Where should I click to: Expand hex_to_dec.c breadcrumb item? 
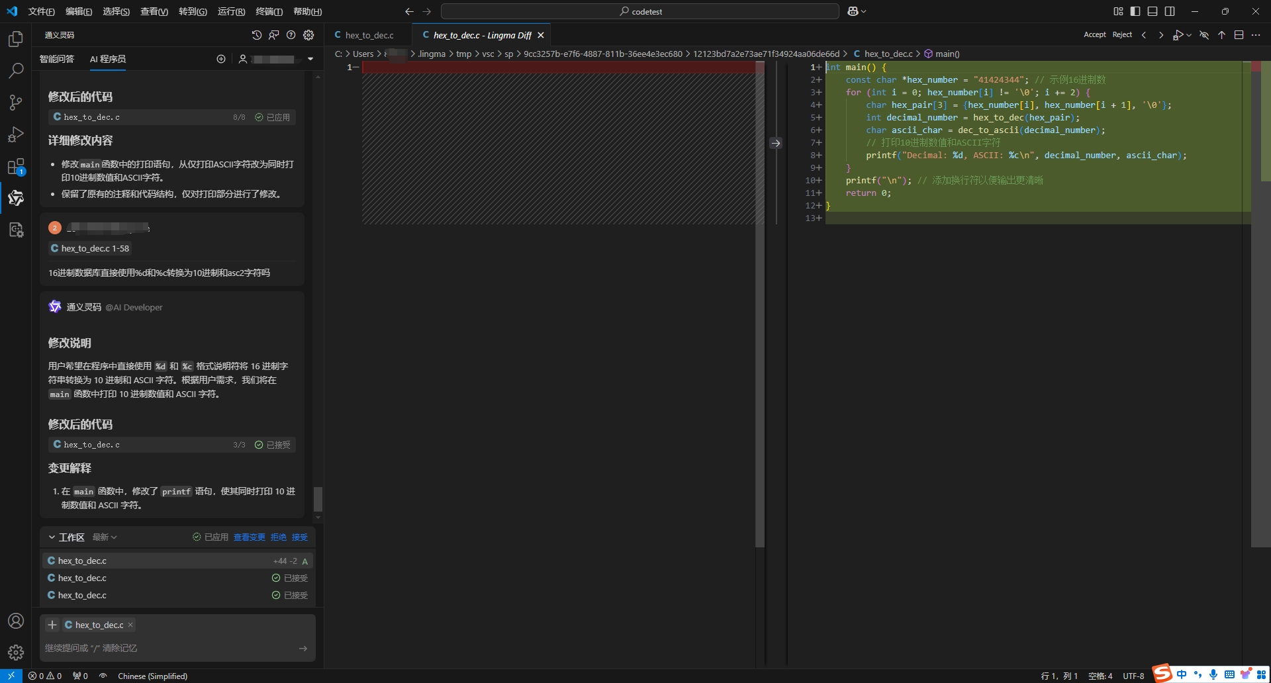tap(882, 54)
